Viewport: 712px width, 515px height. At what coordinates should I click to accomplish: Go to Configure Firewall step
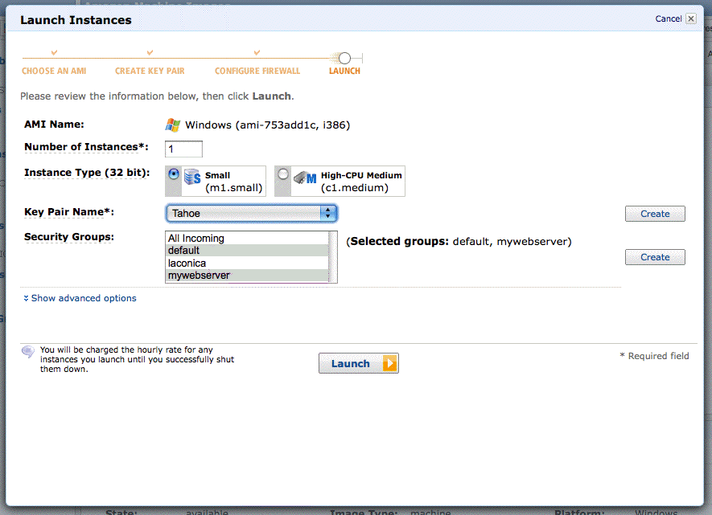tap(257, 71)
